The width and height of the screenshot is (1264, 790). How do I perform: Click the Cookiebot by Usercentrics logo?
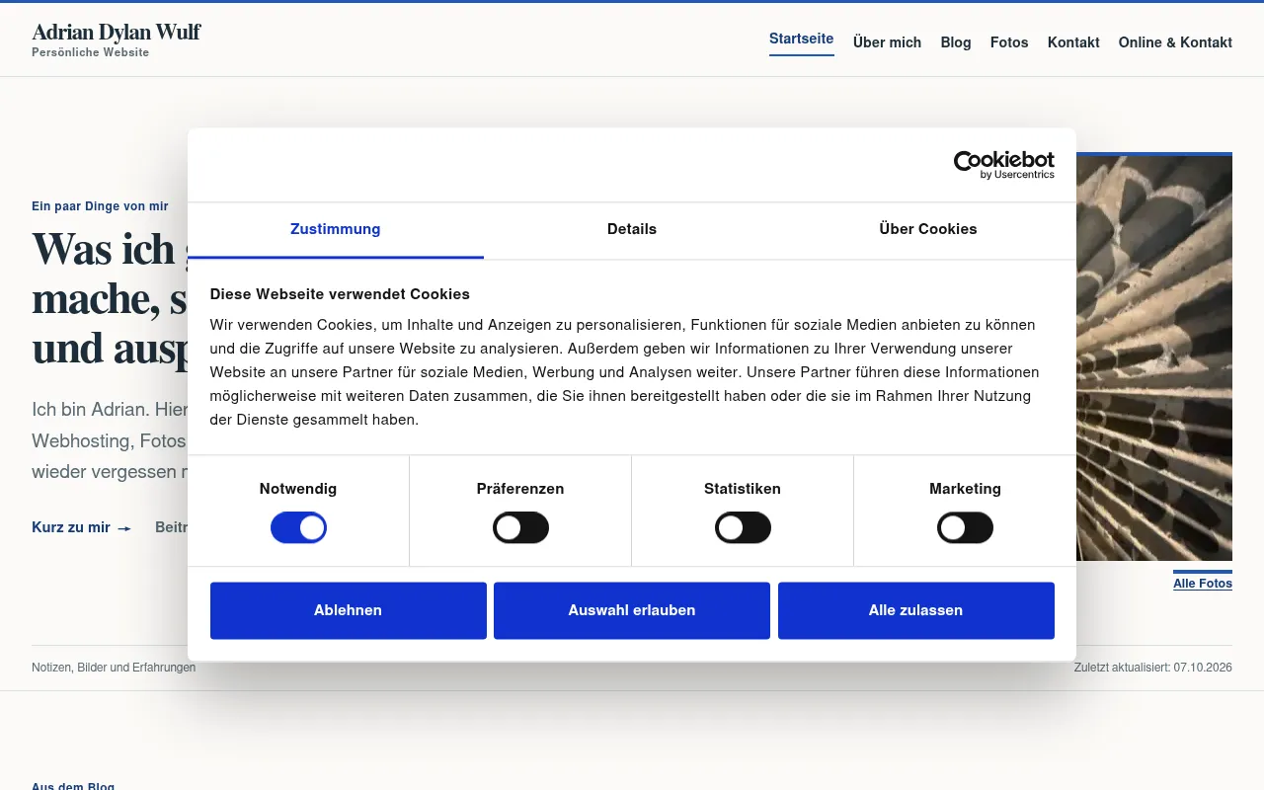click(x=1003, y=165)
